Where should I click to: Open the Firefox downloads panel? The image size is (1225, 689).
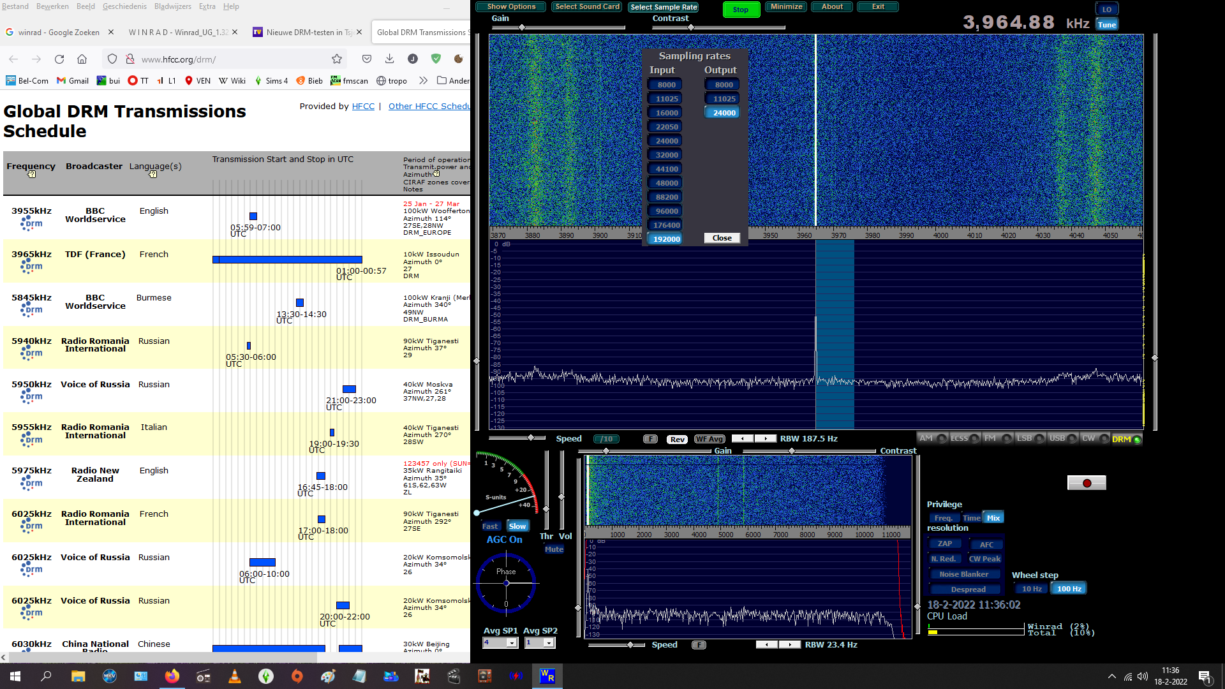click(x=390, y=59)
